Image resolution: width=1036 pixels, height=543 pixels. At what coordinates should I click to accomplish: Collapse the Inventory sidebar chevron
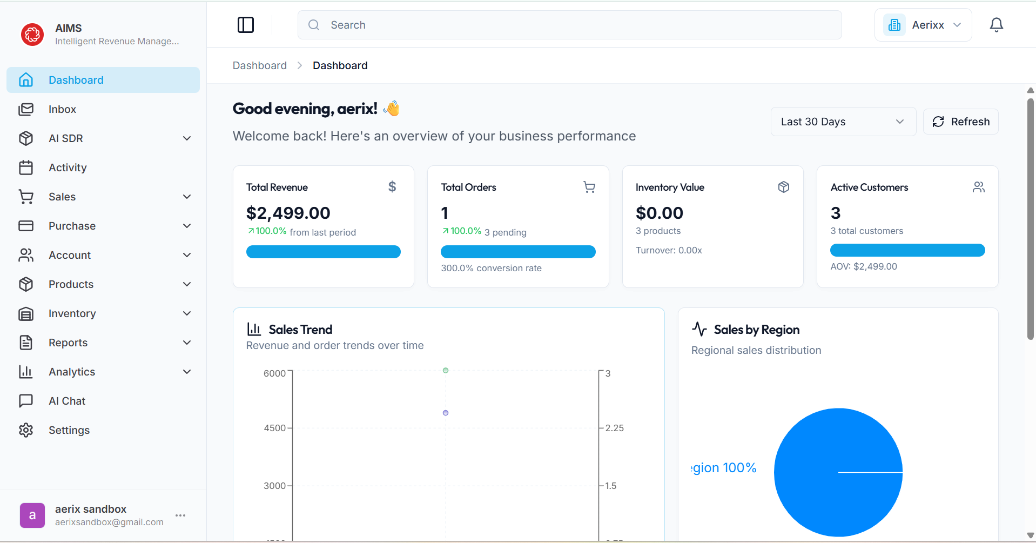point(187,313)
